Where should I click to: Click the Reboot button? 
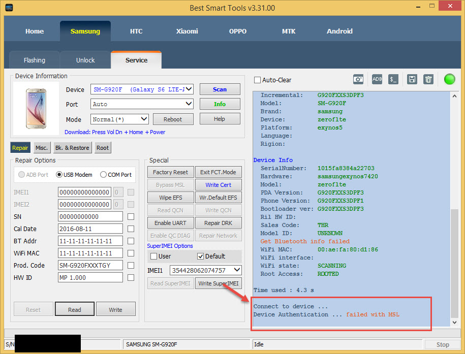(173, 119)
